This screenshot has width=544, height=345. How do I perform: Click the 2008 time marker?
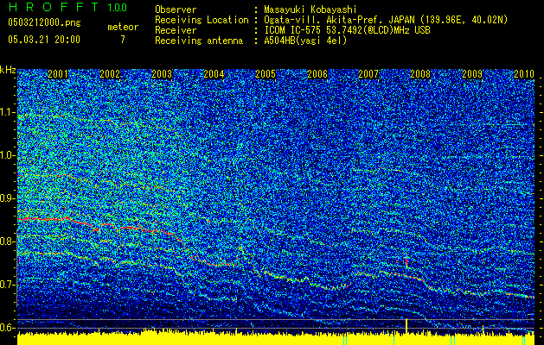420,74
